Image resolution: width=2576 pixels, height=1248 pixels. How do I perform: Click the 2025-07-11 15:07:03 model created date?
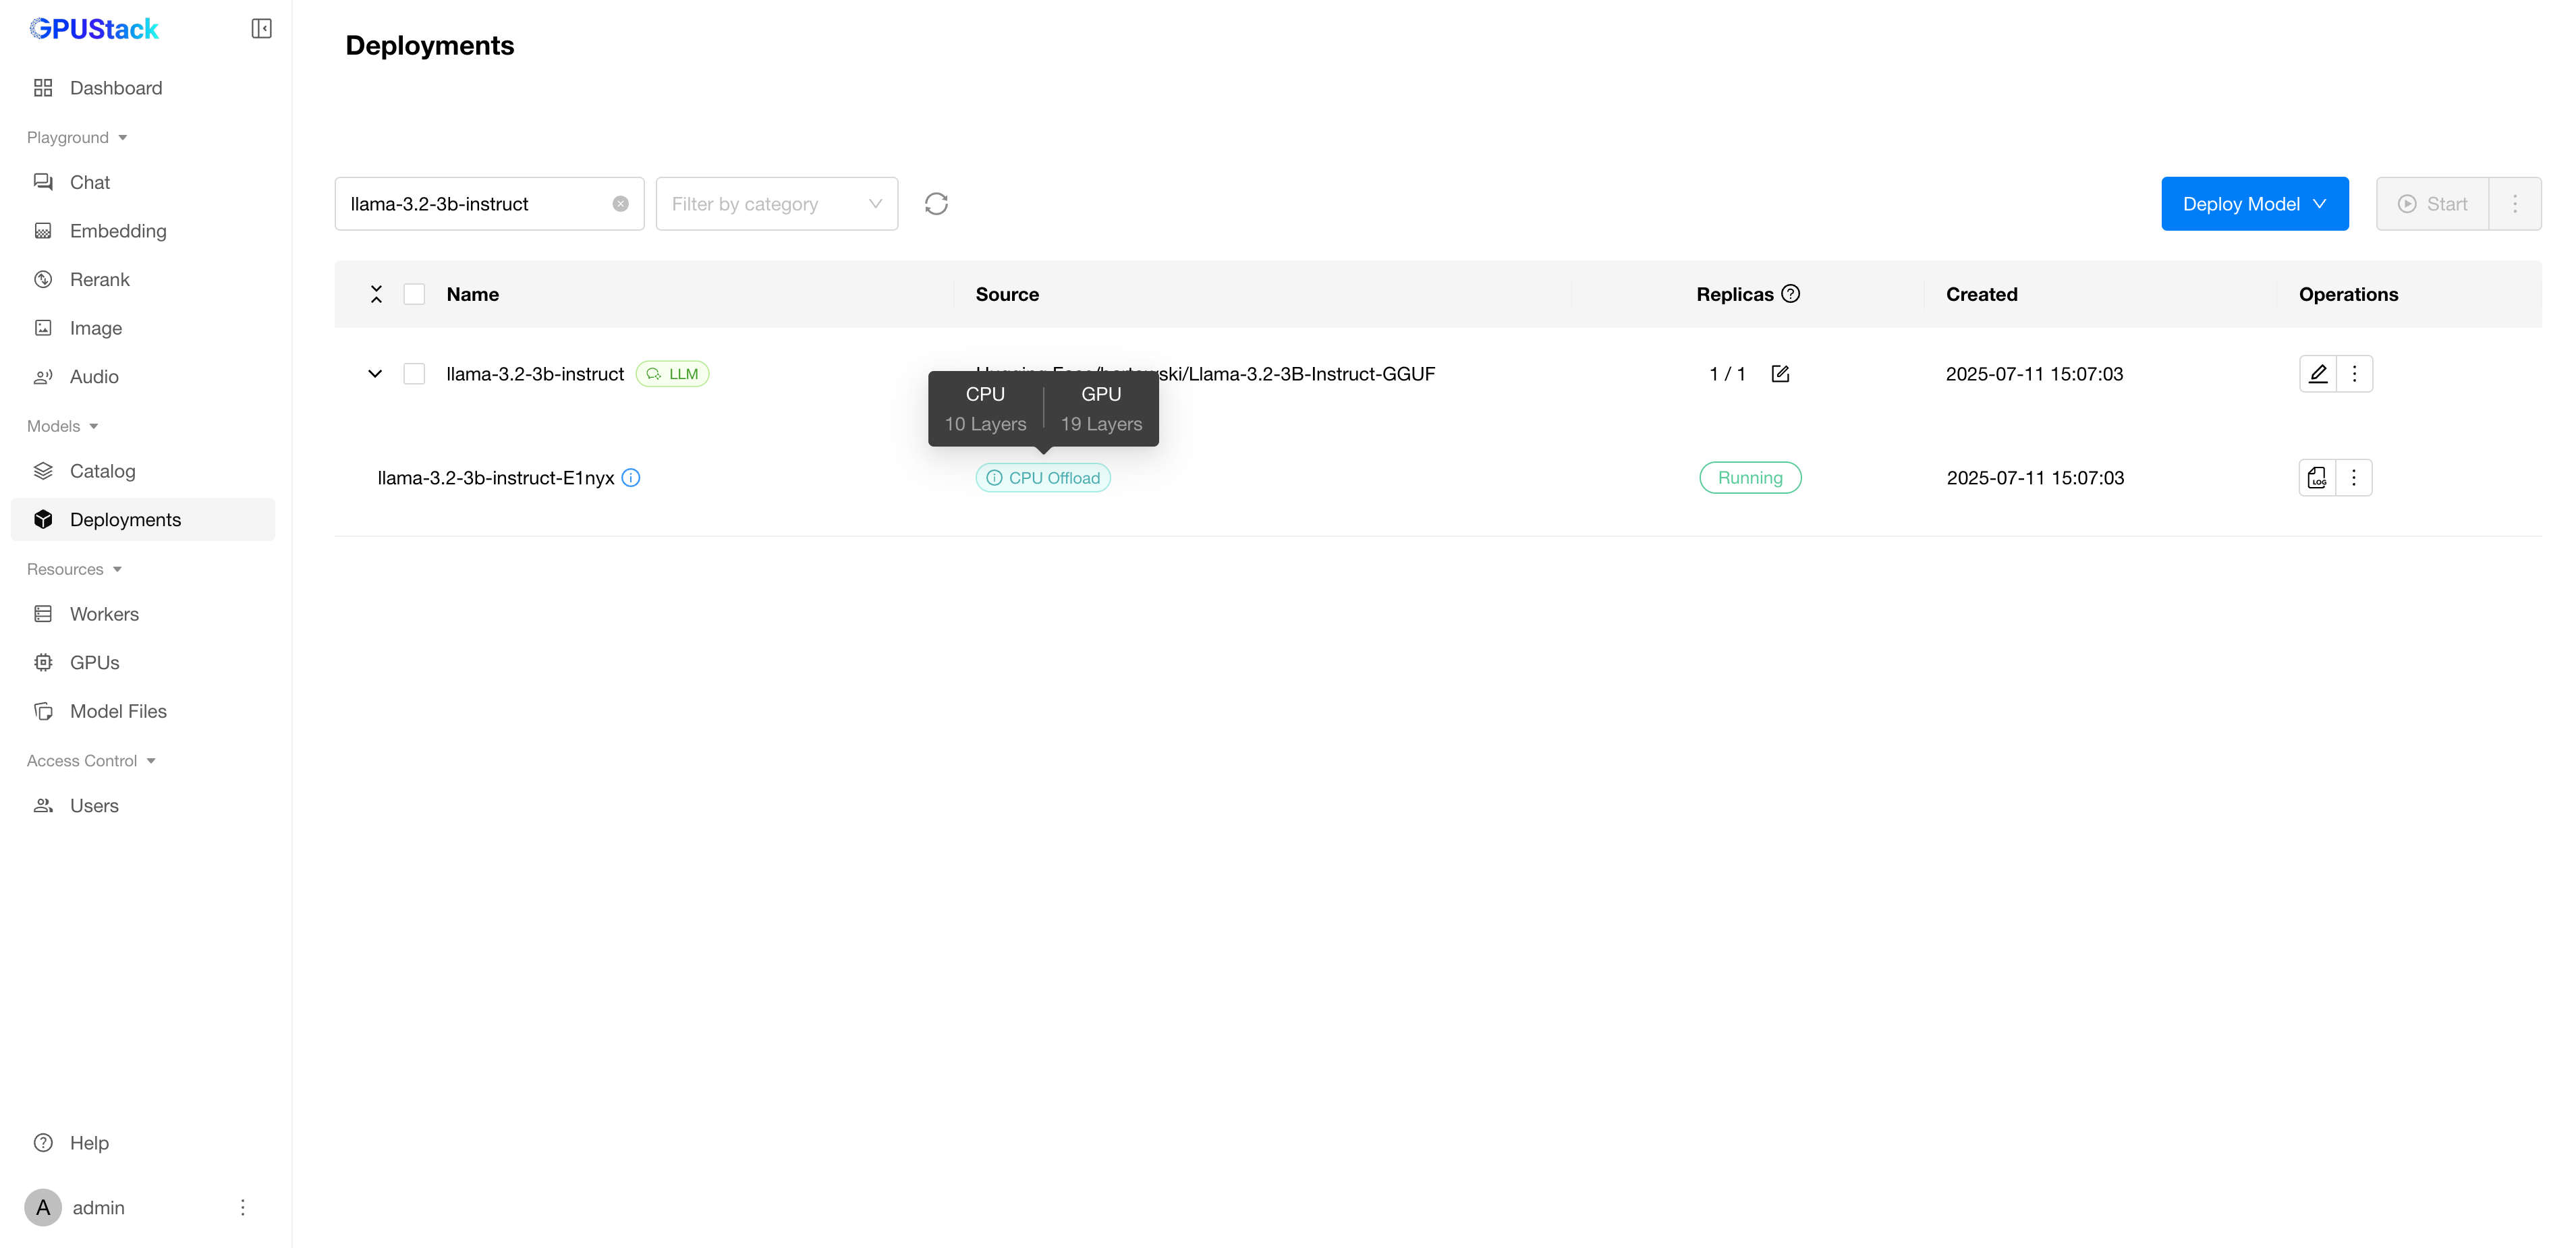2034,374
